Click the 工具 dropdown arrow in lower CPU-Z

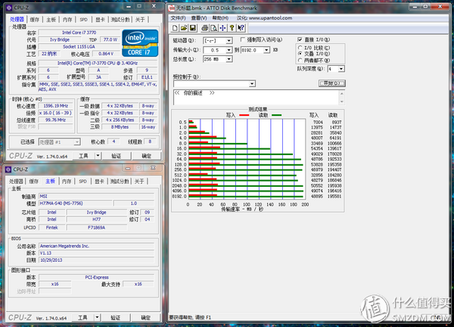97,317
